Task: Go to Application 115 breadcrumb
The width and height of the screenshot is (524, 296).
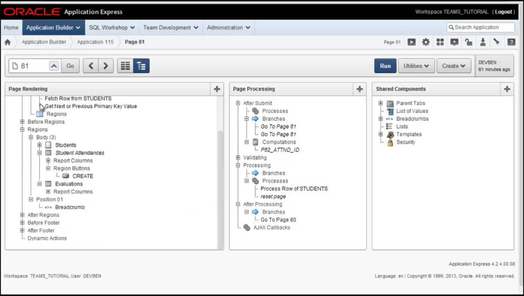Action: coord(95,42)
